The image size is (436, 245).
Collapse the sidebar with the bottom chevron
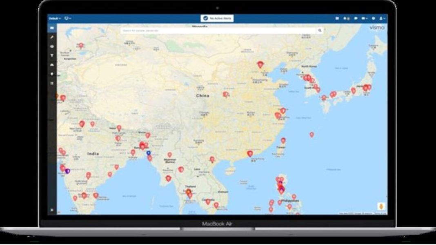[x=52, y=210]
